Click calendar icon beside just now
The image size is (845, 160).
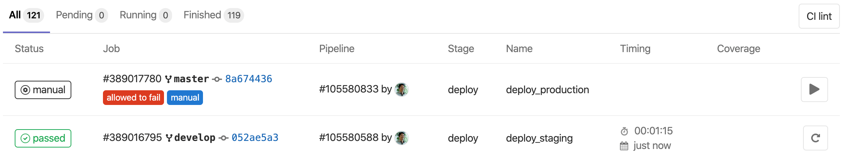pyautogui.click(x=624, y=146)
